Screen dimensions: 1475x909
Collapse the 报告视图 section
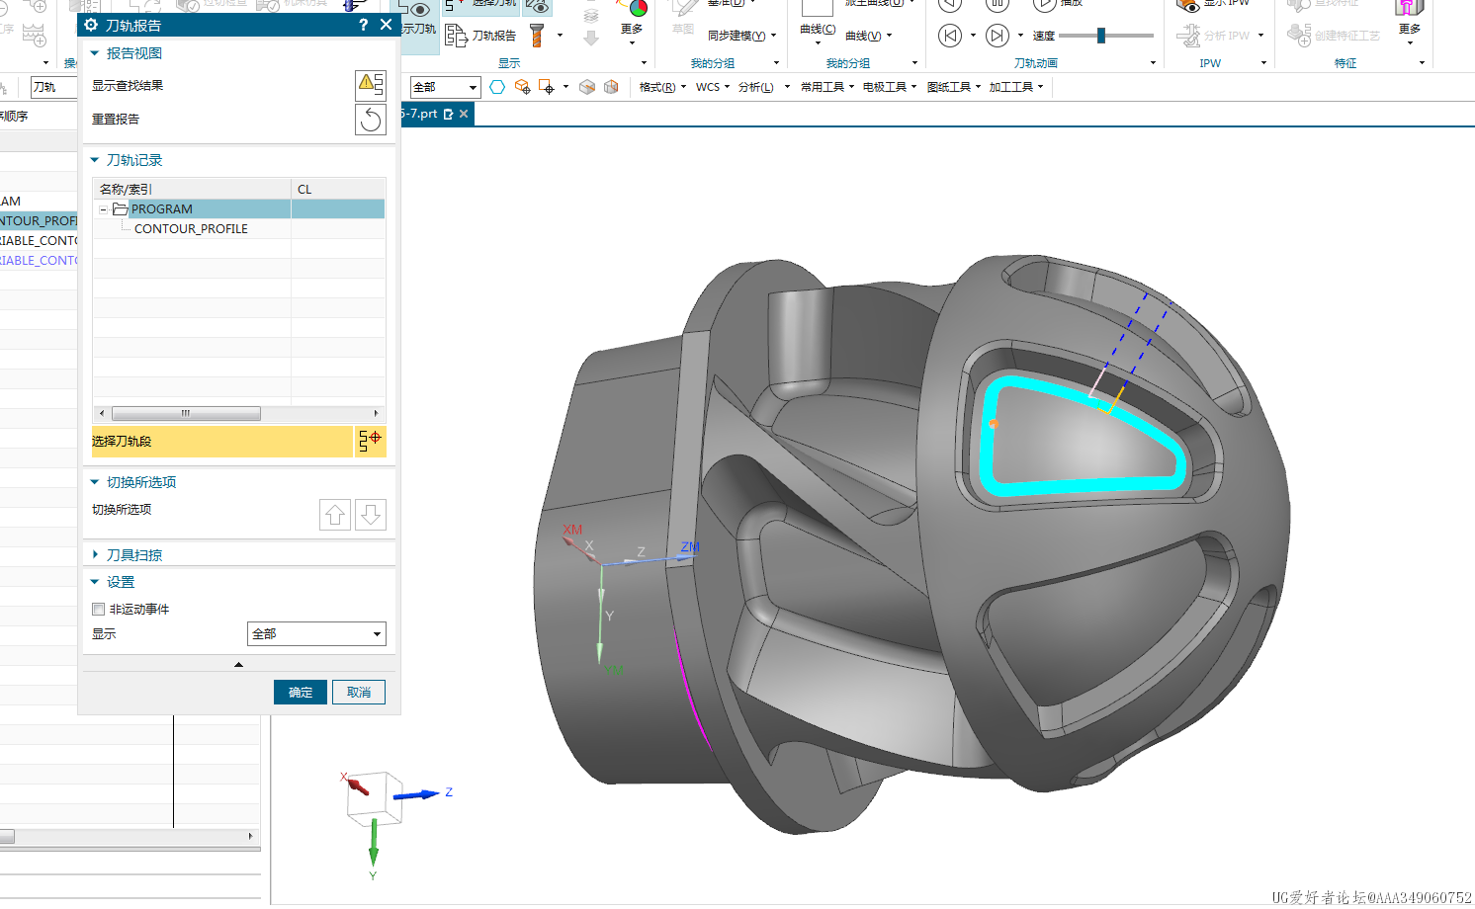[95, 53]
